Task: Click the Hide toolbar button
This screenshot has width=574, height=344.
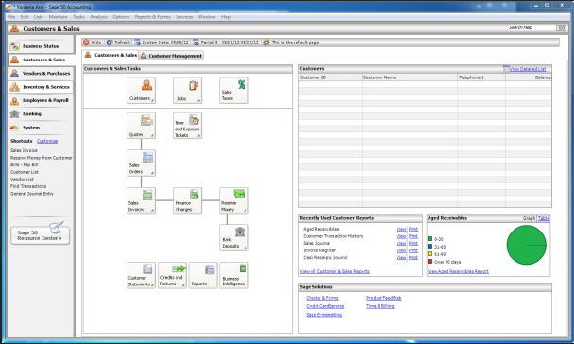Action: point(93,43)
